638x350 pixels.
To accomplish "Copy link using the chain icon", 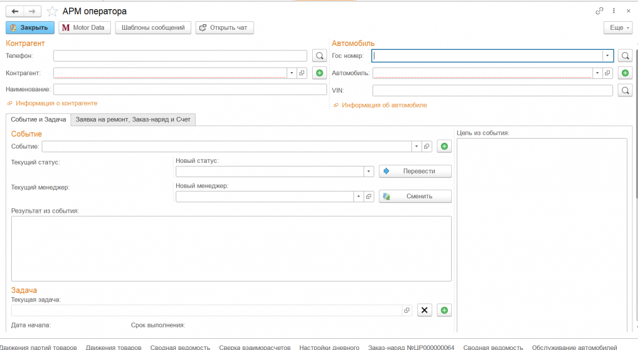I will 599,11.
